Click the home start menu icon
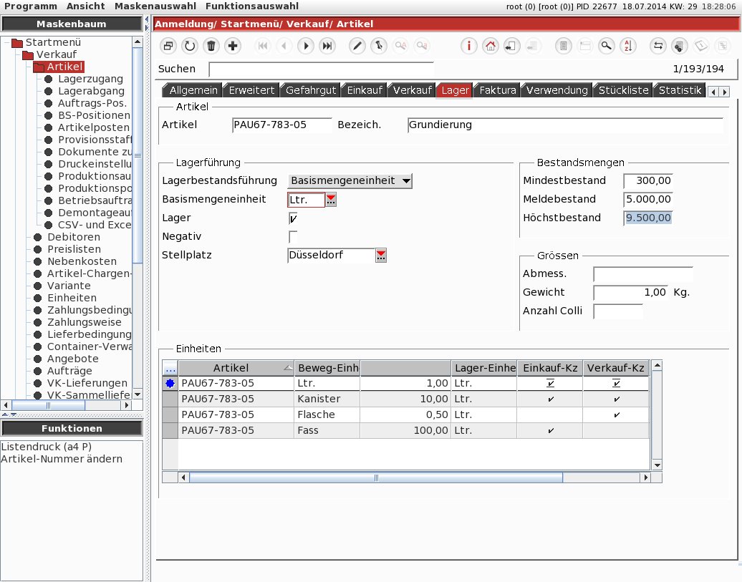Image resolution: width=742 pixels, height=582 pixels. [491, 46]
